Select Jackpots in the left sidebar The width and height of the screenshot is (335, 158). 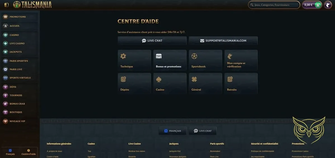coord(19,52)
